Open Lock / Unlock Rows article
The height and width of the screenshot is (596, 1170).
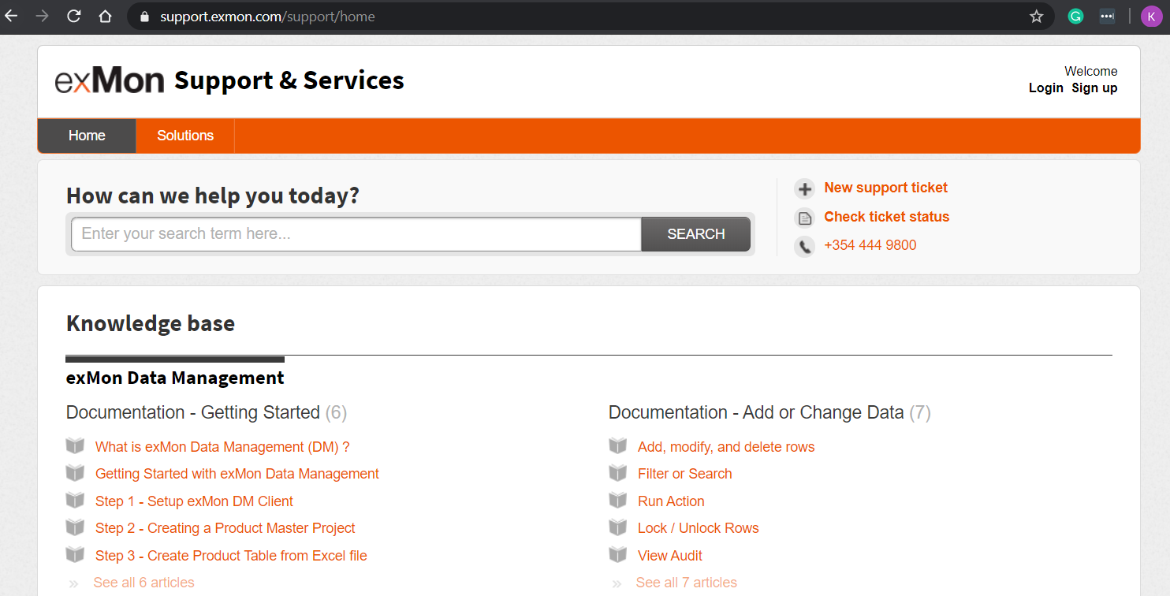coord(698,528)
